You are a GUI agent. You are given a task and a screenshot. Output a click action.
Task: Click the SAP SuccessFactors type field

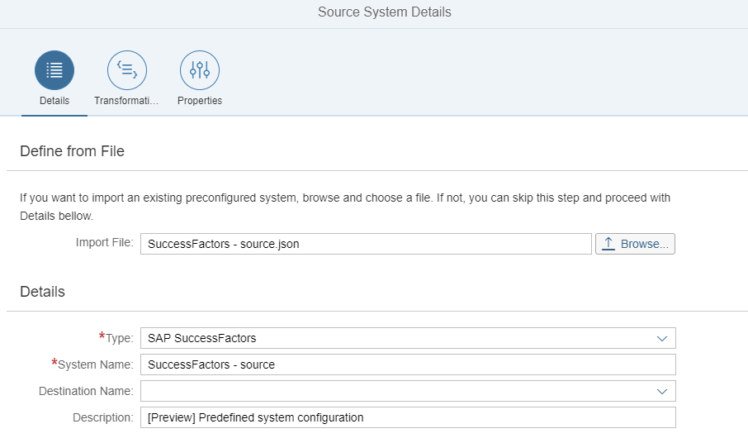pyautogui.click(x=408, y=338)
